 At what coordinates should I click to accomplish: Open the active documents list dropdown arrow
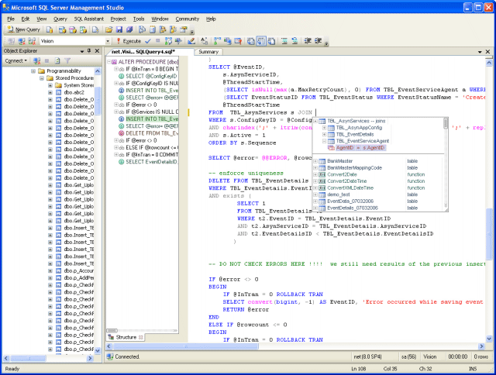point(480,52)
